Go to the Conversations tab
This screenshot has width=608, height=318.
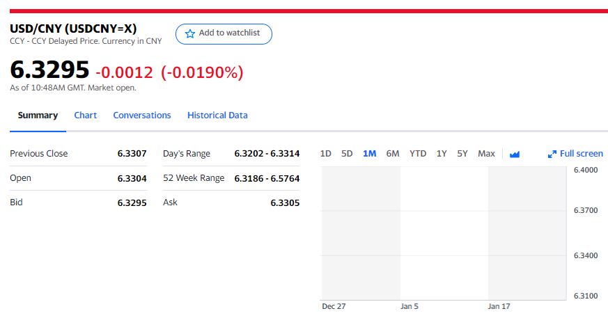click(x=142, y=116)
